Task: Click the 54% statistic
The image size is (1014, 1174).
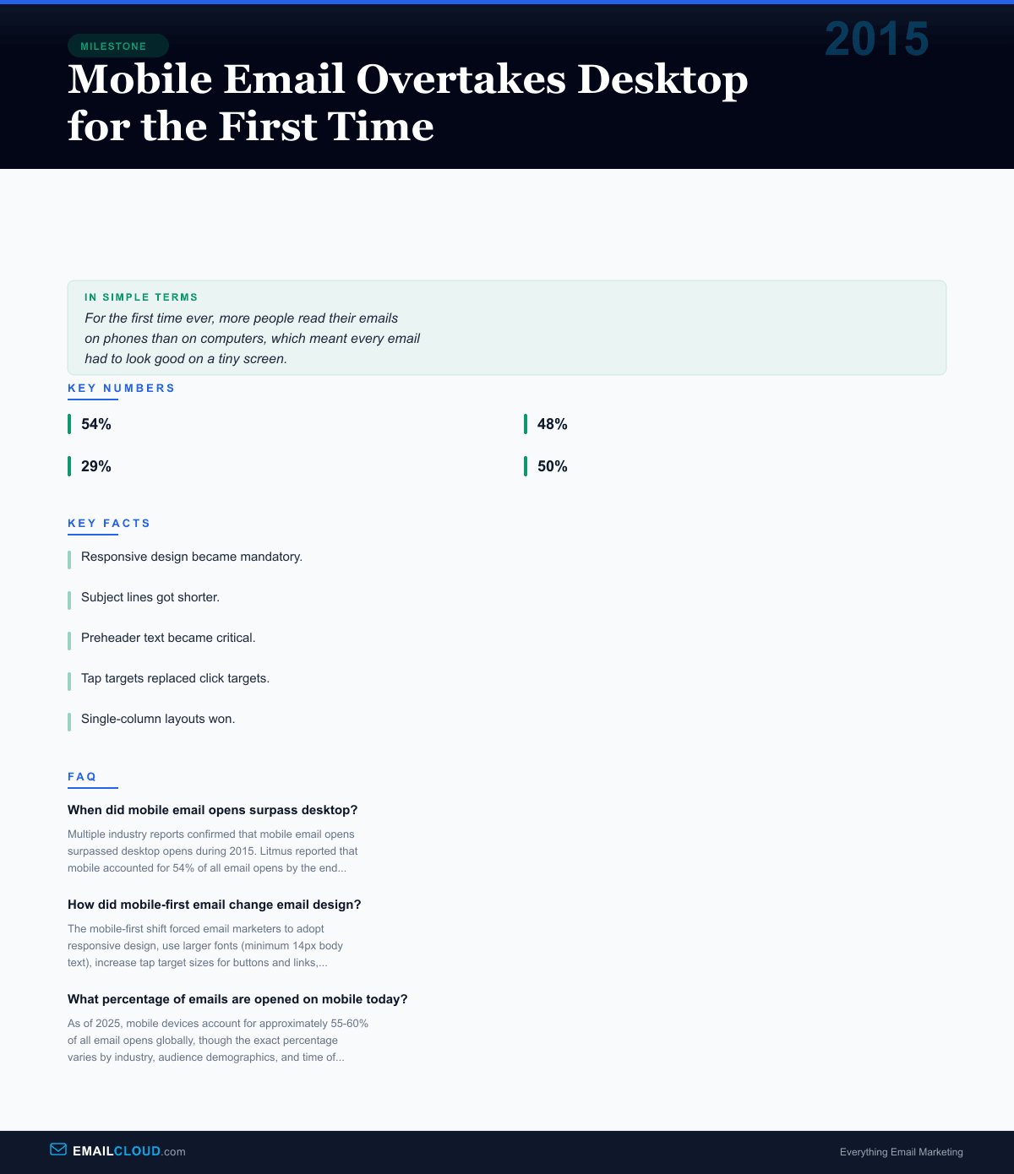Action: [96, 424]
